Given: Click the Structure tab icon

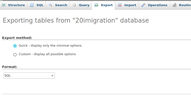Looking at the screenshot, I should click(x=4, y=5).
